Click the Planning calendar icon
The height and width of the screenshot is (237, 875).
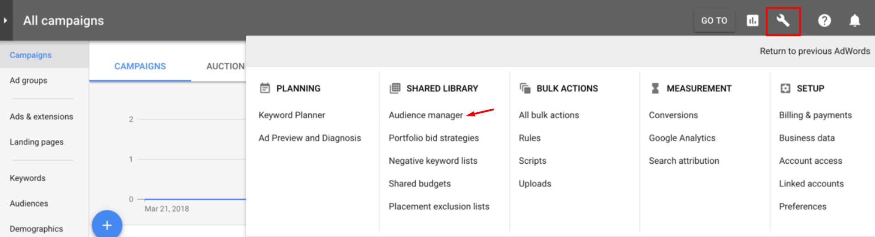pos(265,88)
